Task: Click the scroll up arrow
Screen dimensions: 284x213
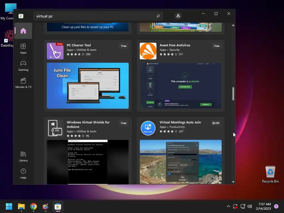Action: pos(233,25)
